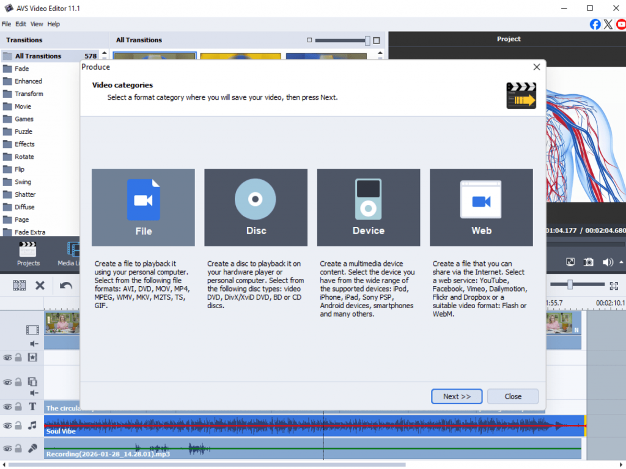Select the Fade transitions folder
The width and height of the screenshot is (626, 469).
(21, 68)
